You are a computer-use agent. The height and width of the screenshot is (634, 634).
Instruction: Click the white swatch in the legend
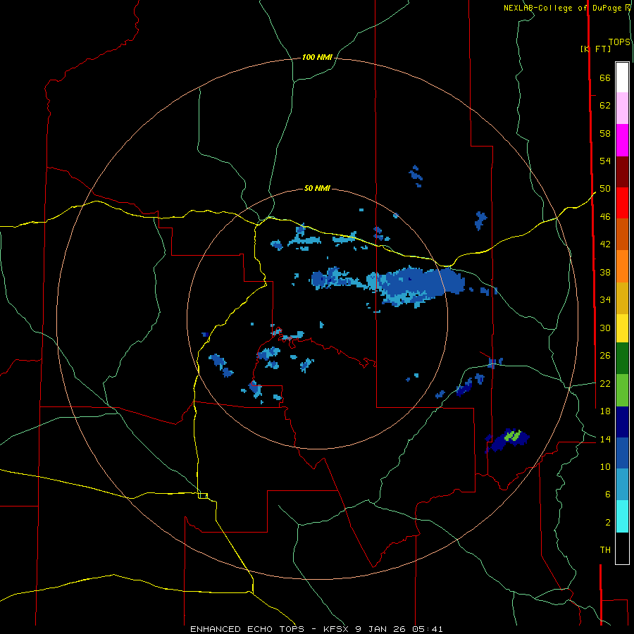622,77
